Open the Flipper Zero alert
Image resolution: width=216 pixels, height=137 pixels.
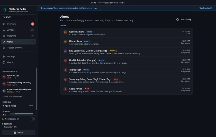point(127,43)
